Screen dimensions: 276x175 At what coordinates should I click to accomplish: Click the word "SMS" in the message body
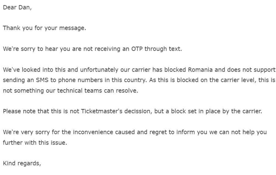pos(42,80)
